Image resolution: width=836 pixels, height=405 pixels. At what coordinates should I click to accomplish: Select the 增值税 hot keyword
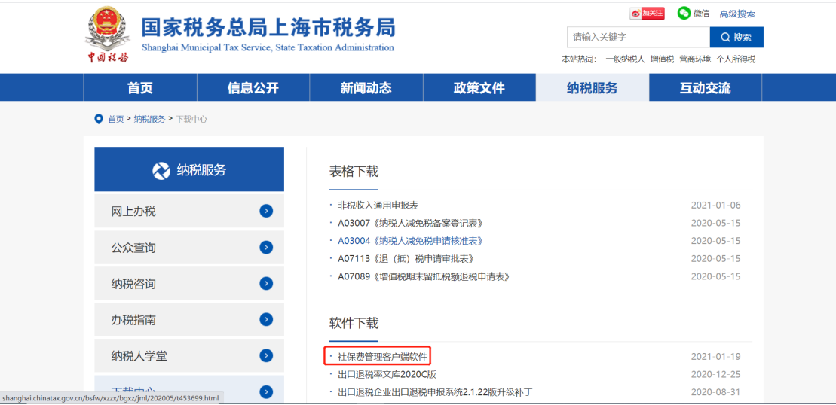pyautogui.click(x=662, y=59)
